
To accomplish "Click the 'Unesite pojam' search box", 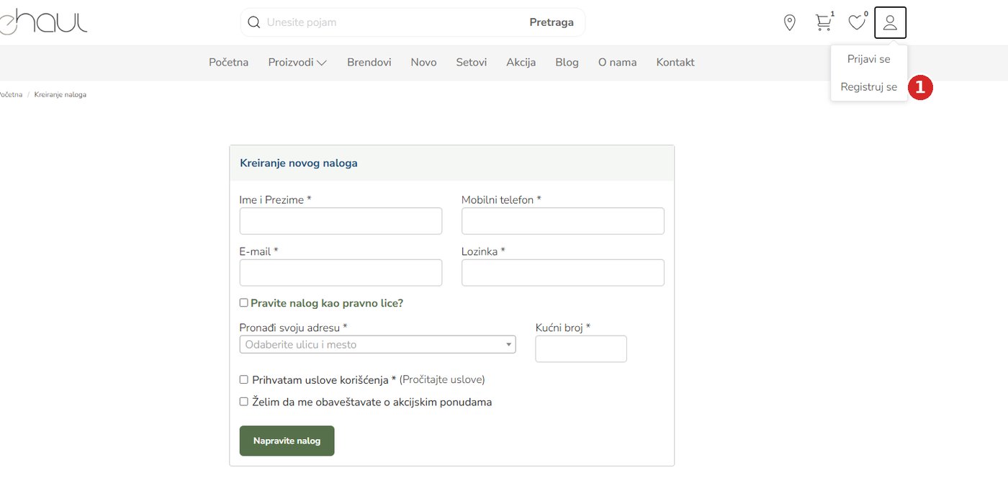I will [x=392, y=22].
